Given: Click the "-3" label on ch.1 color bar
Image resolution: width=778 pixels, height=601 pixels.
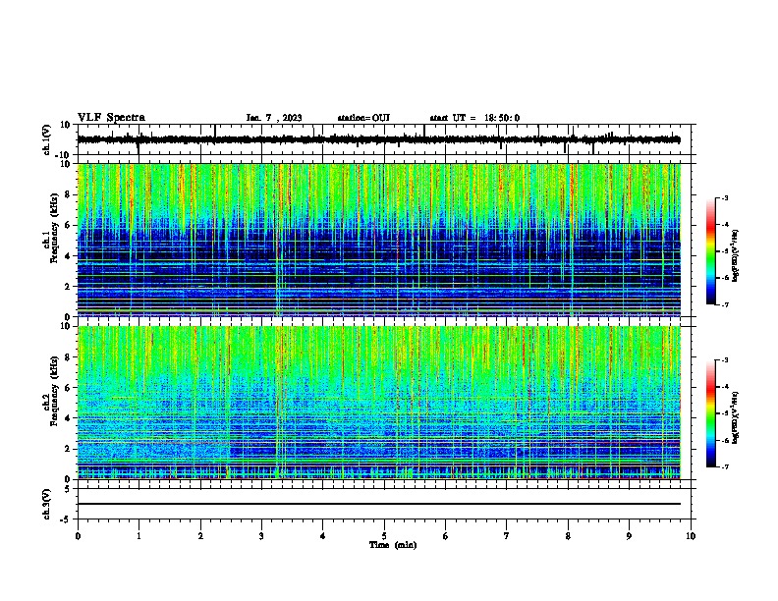Looking at the screenshot, I should coord(724,197).
